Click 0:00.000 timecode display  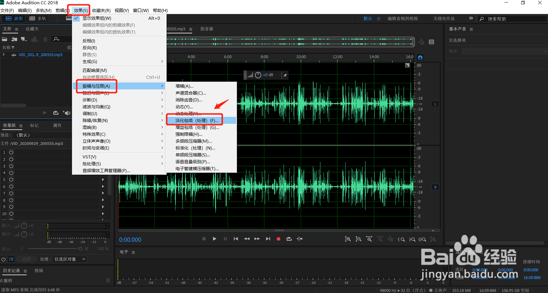(130, 240)
